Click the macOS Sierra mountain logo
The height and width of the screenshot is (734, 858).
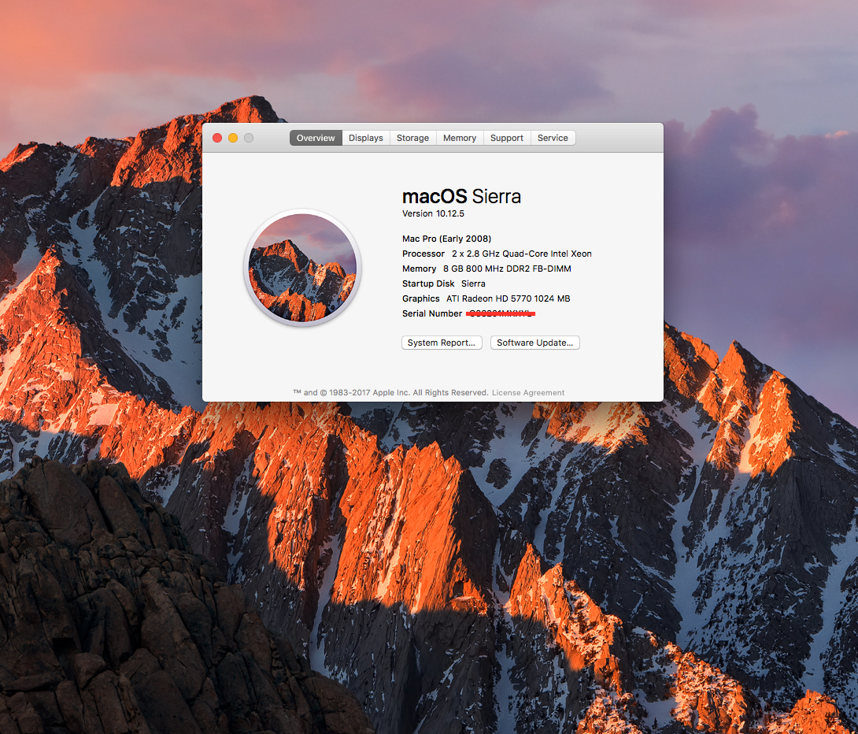[x=302, y=268]
